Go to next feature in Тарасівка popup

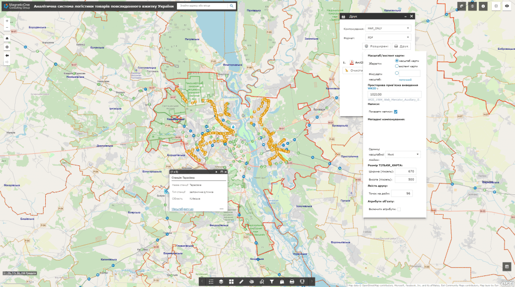click(216, 172)
